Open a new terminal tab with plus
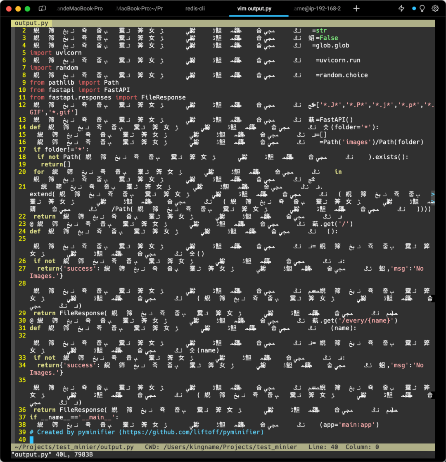Image resolution: width=446 pixels, height=462 pixels. click(x=356, y=9)
